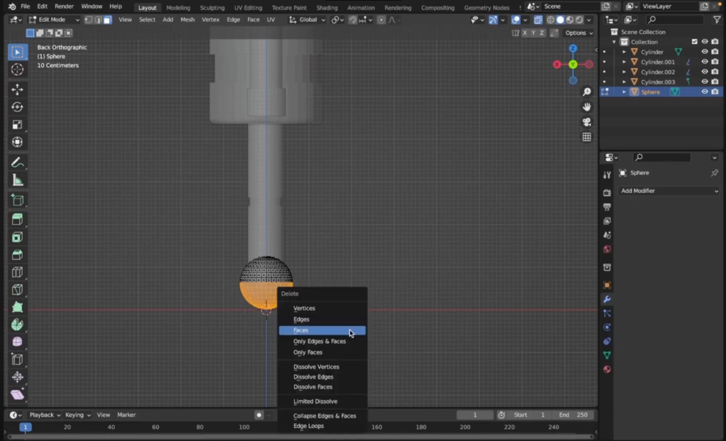Activate the Rotate tool
Screen dimensions: 726x441
(x=18, y=107)
